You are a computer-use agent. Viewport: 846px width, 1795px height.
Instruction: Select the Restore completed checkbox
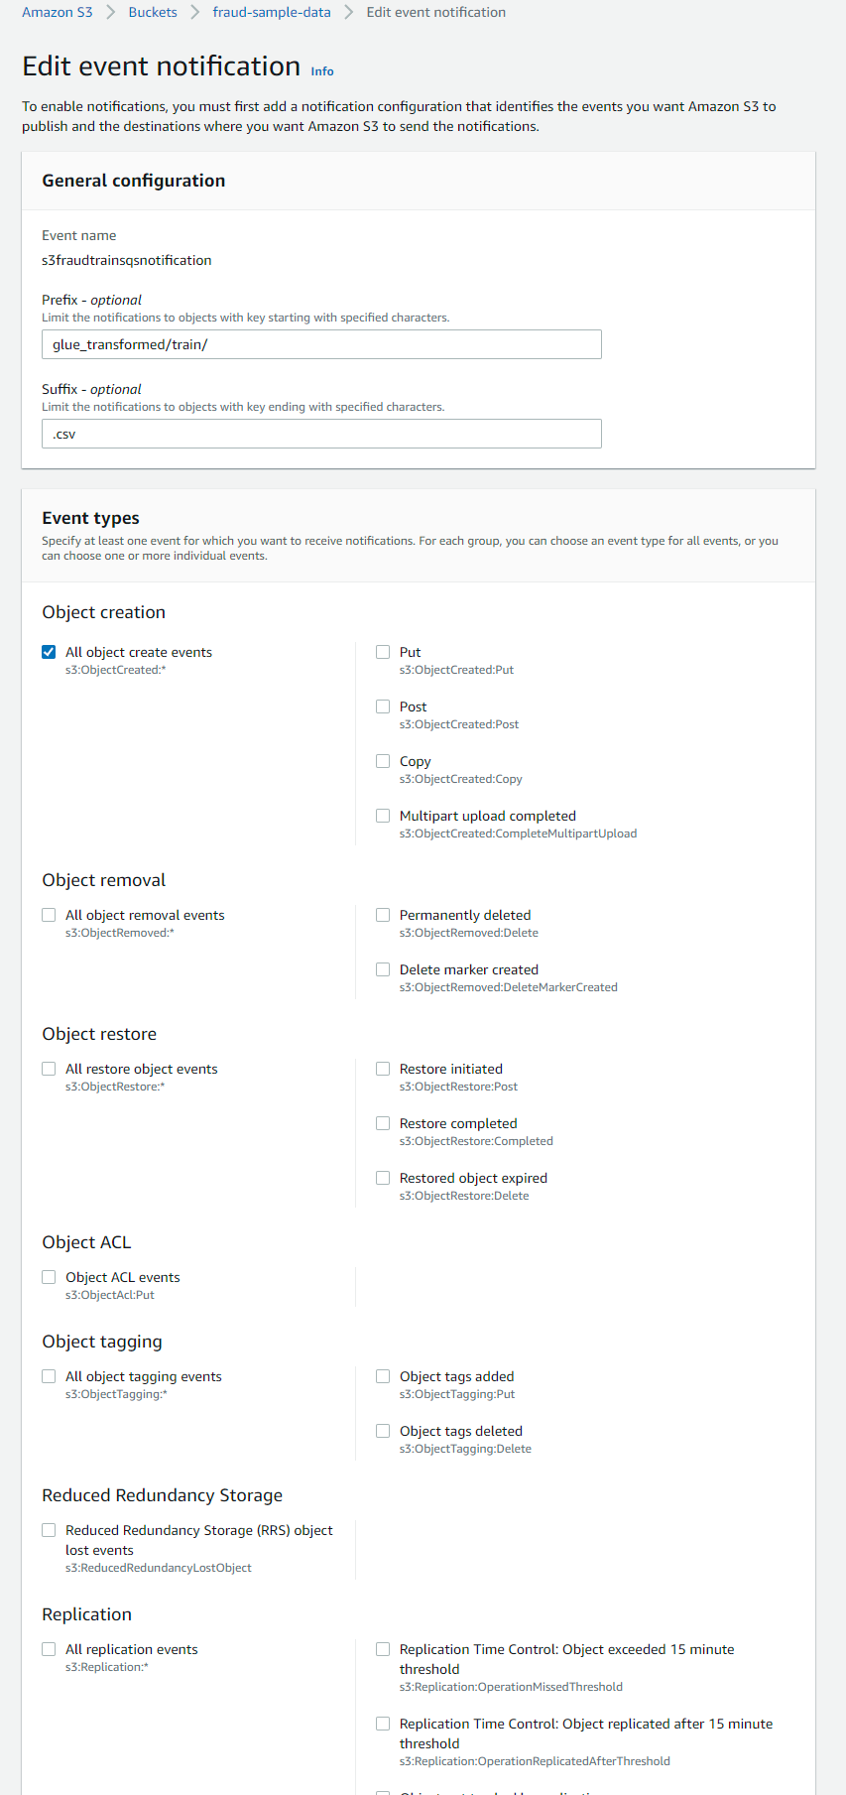click(383, 1123)
